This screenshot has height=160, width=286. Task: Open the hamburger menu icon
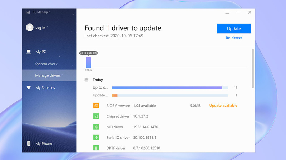pyautogui.click(x=227, y=12)
